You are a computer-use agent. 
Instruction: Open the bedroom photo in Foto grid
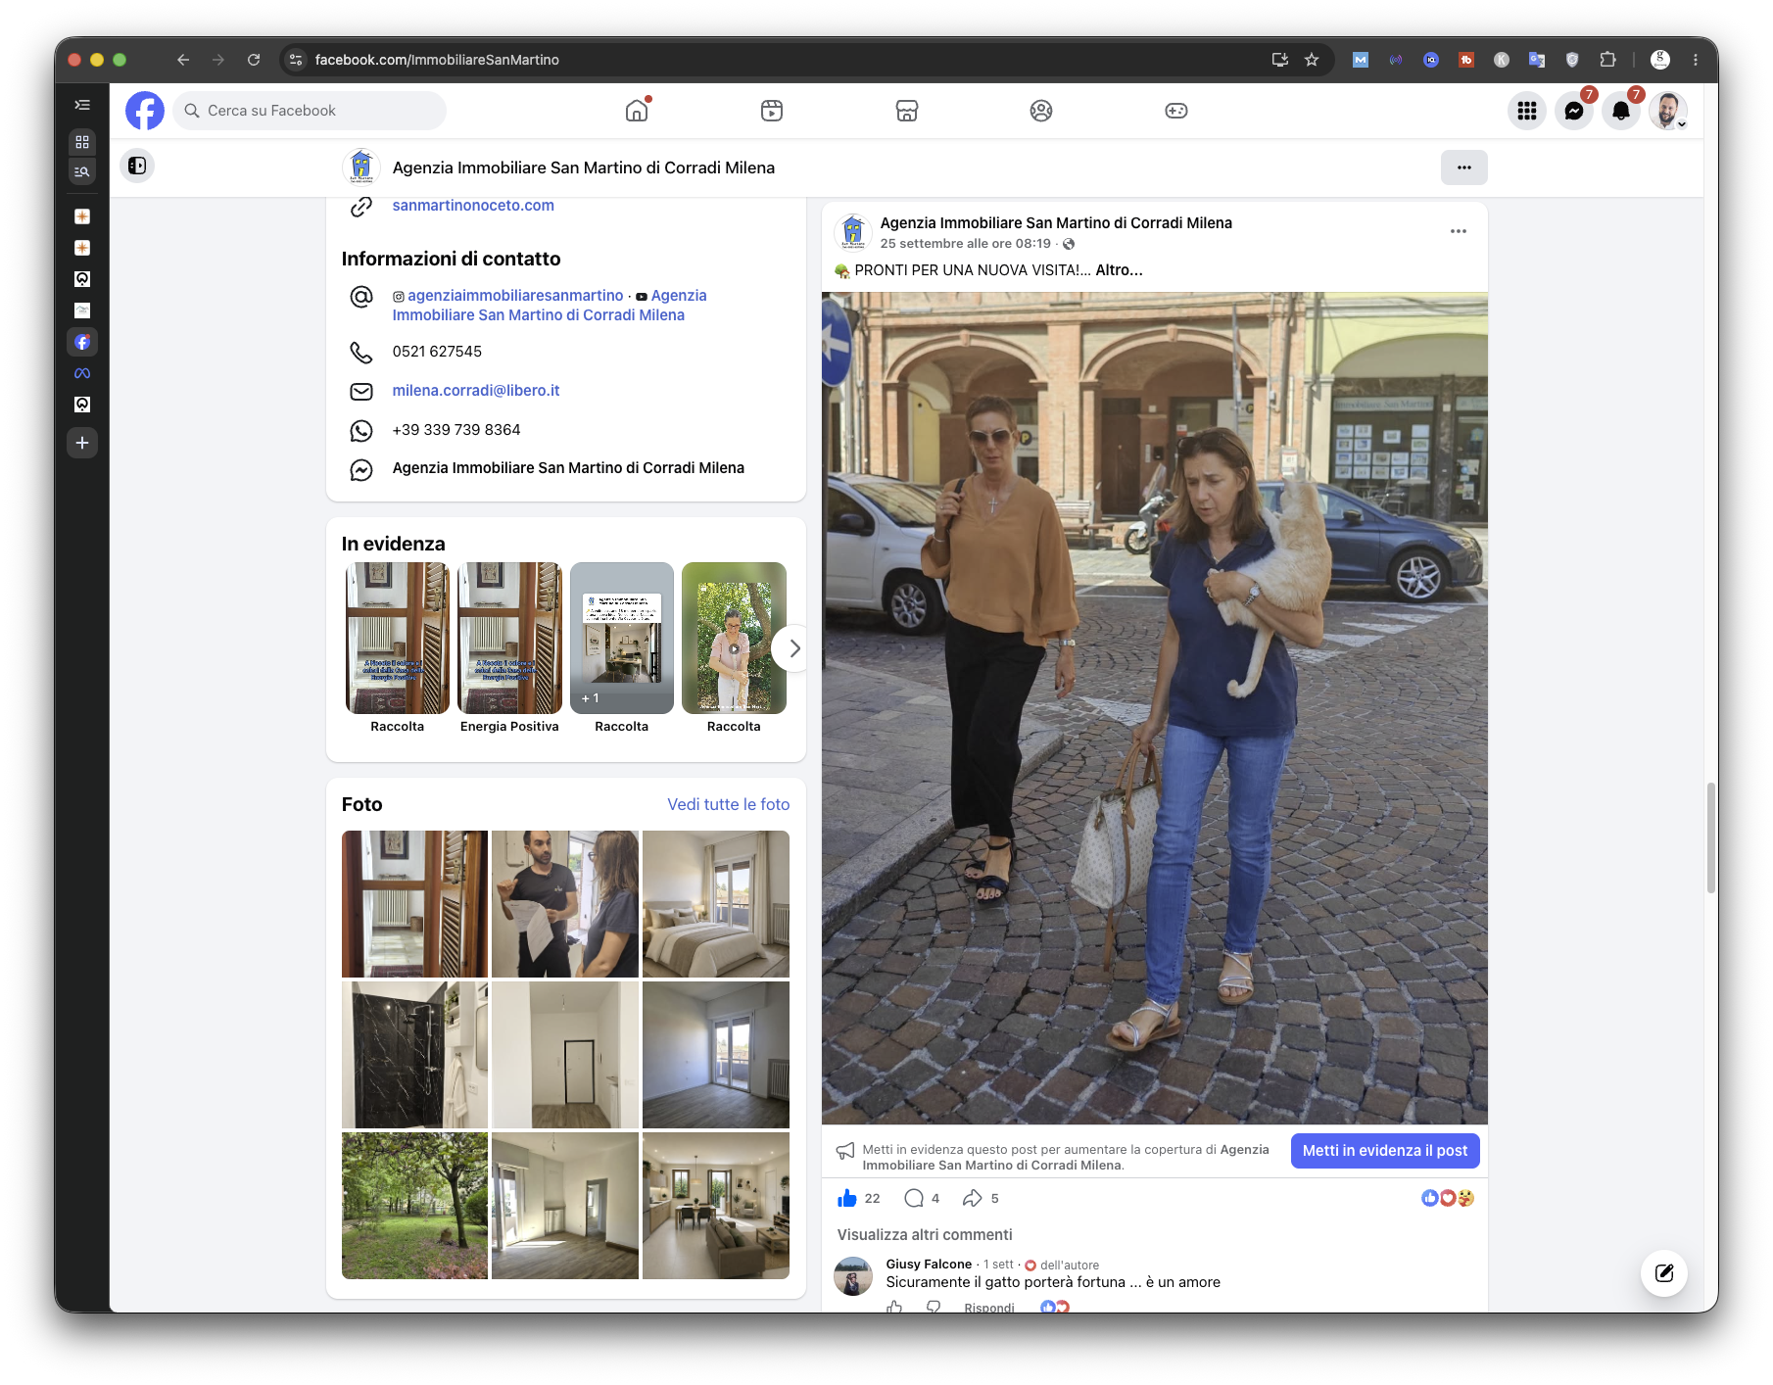[716, 904]
